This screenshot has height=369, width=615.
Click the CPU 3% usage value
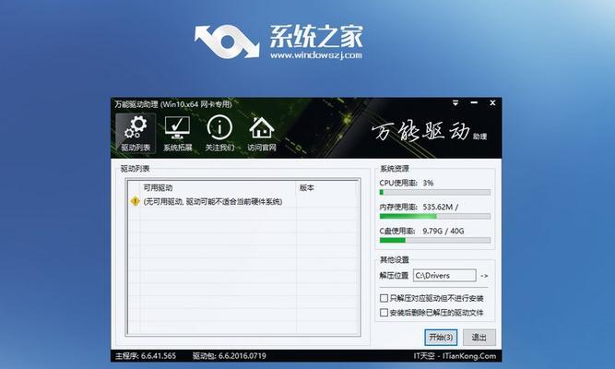coord(428,183)
